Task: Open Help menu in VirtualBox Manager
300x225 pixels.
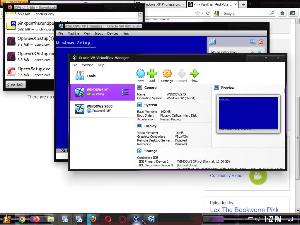Action: click(101, 65)
